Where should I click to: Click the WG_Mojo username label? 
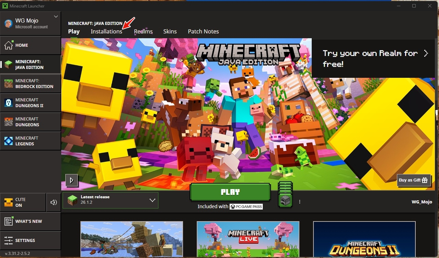[x=422, y=202]
